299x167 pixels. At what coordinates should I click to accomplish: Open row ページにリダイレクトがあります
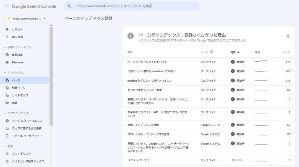click(209, 62)
